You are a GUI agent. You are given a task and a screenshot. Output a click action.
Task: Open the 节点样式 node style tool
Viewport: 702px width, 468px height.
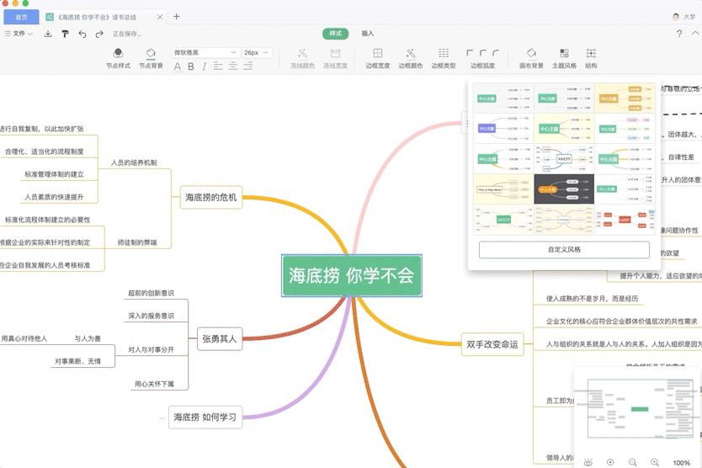[x=118, y=58]
